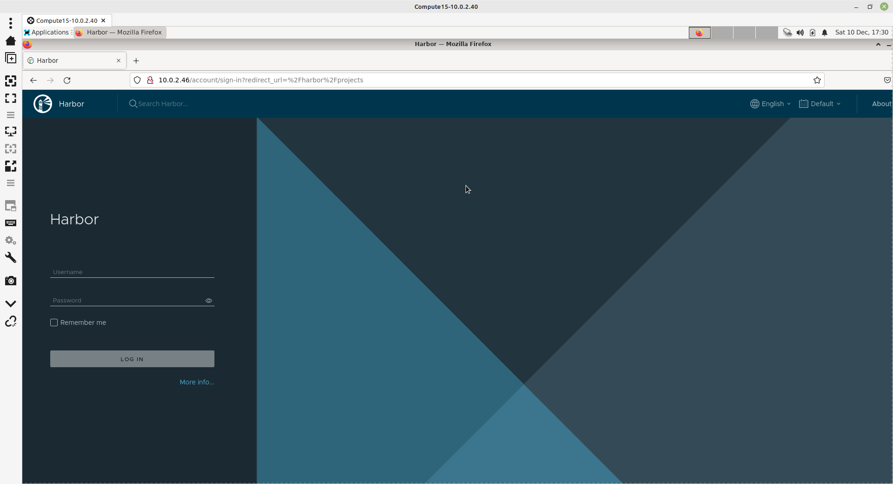Focus the Username input field
The height and width of the screenshot is (484, 893).
click(132, 272)
